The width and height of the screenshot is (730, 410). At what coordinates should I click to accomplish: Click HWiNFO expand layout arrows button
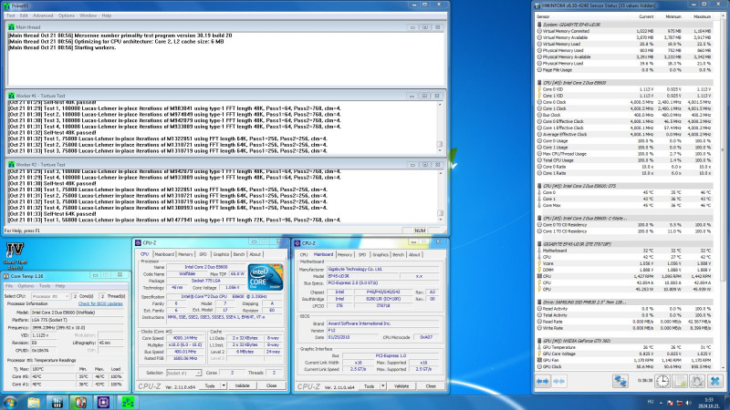[542, 381]
